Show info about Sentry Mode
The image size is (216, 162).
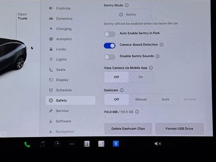point(127,5)
